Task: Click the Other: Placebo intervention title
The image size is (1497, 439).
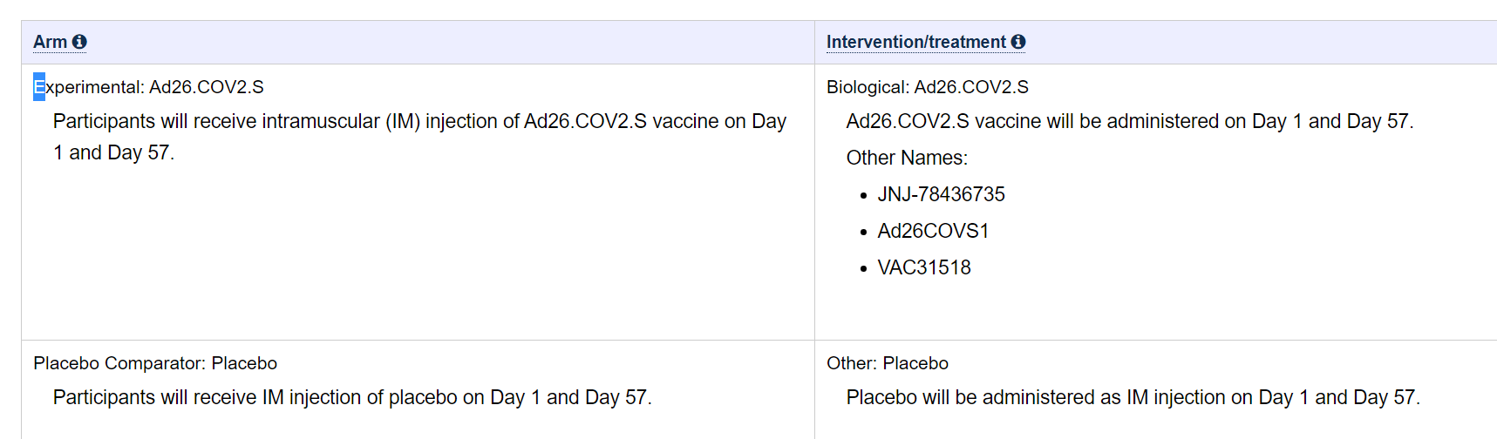Action: [x=888, y=363]
